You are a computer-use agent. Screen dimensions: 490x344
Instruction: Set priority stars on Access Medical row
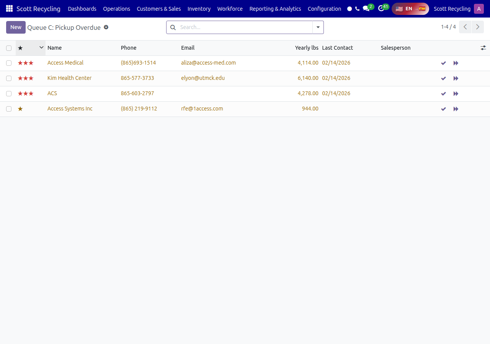[x=26, y=63]
